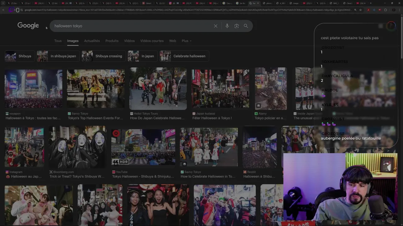Open the Japan kudasai street image

point(220,89)
